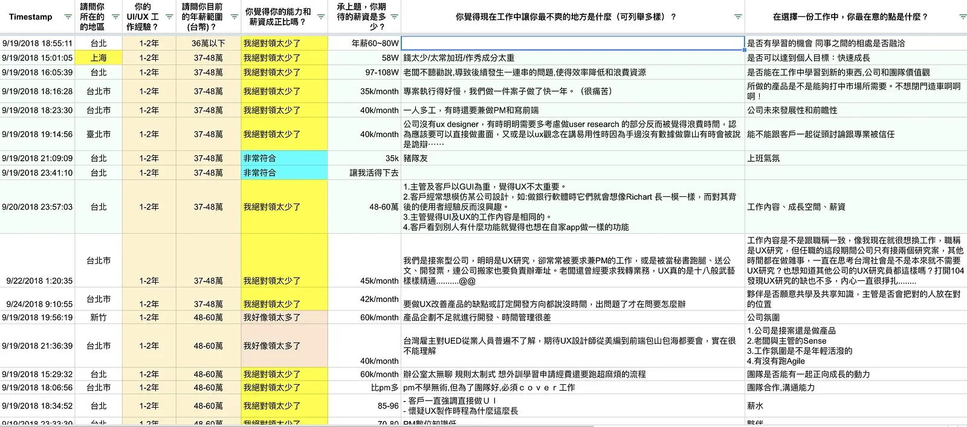Click the 年薪60~80W expected salary cell
Screen dimensions: 967x427
point(364,43)
